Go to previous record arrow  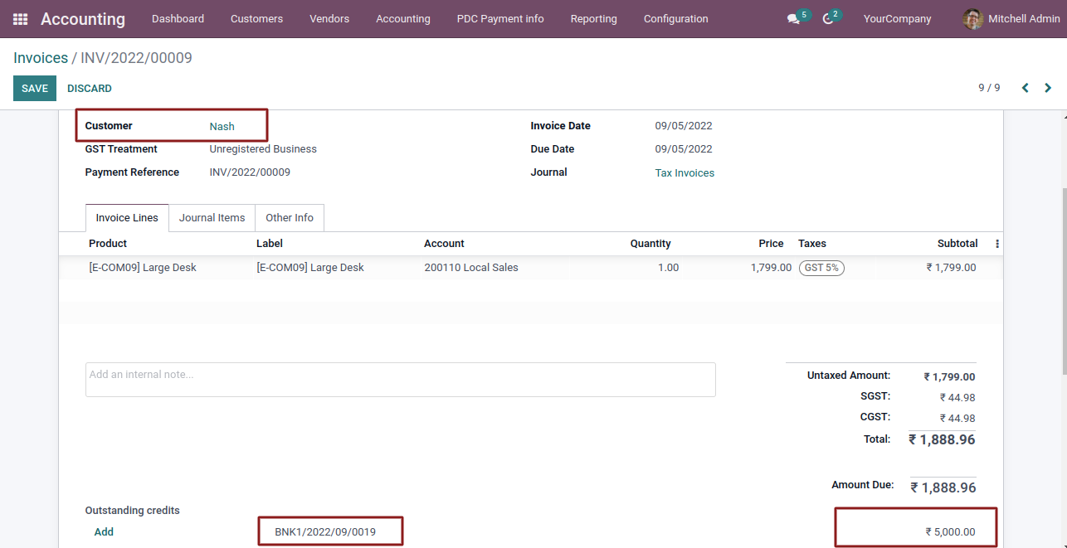pos(1025,88)
